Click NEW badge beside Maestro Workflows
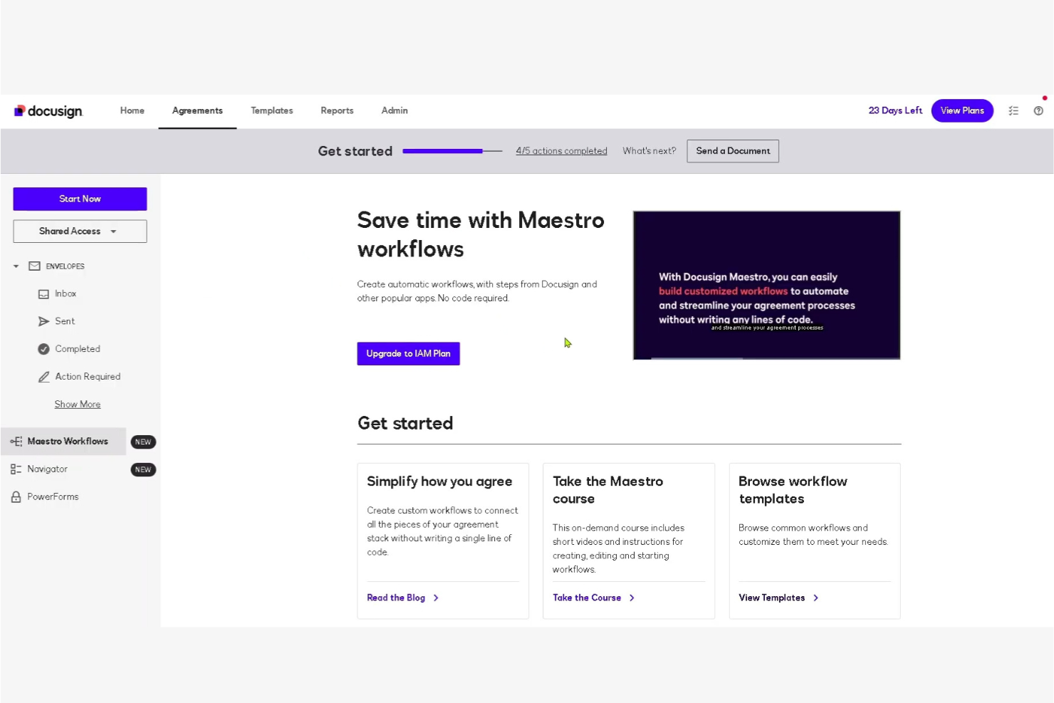Screen dimensions: 1054x703 pyautogui.click(x=143, y=442)
